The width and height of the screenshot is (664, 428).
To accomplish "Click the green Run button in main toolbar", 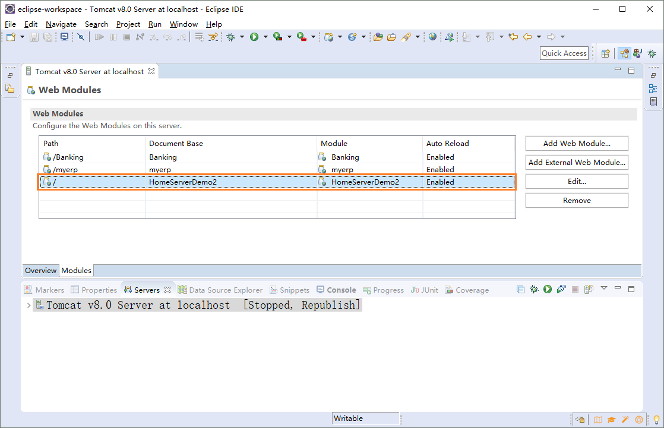I will tap(254, 37).
